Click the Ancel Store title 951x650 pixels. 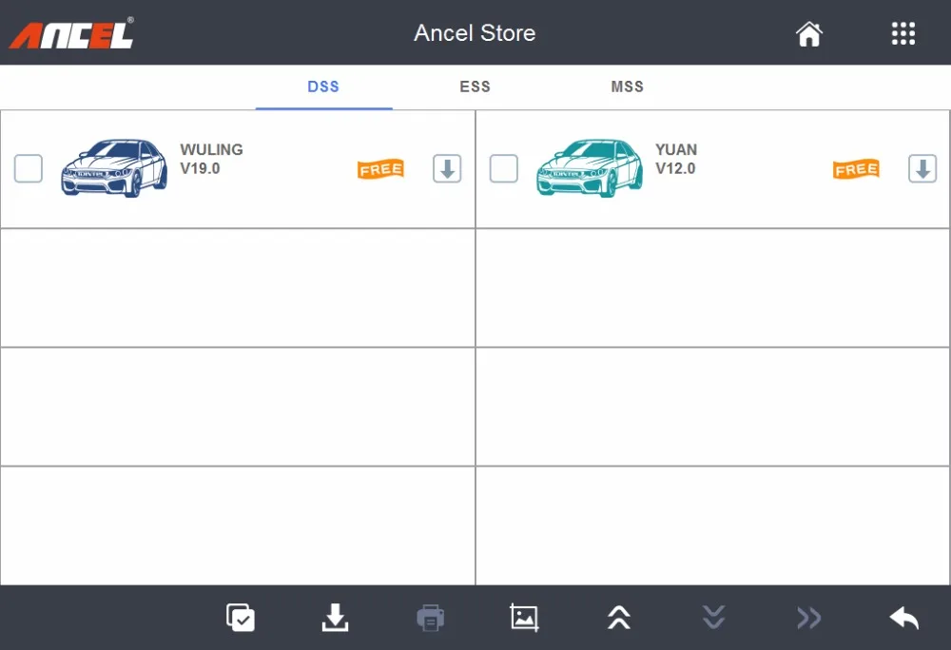click(475, 33)
